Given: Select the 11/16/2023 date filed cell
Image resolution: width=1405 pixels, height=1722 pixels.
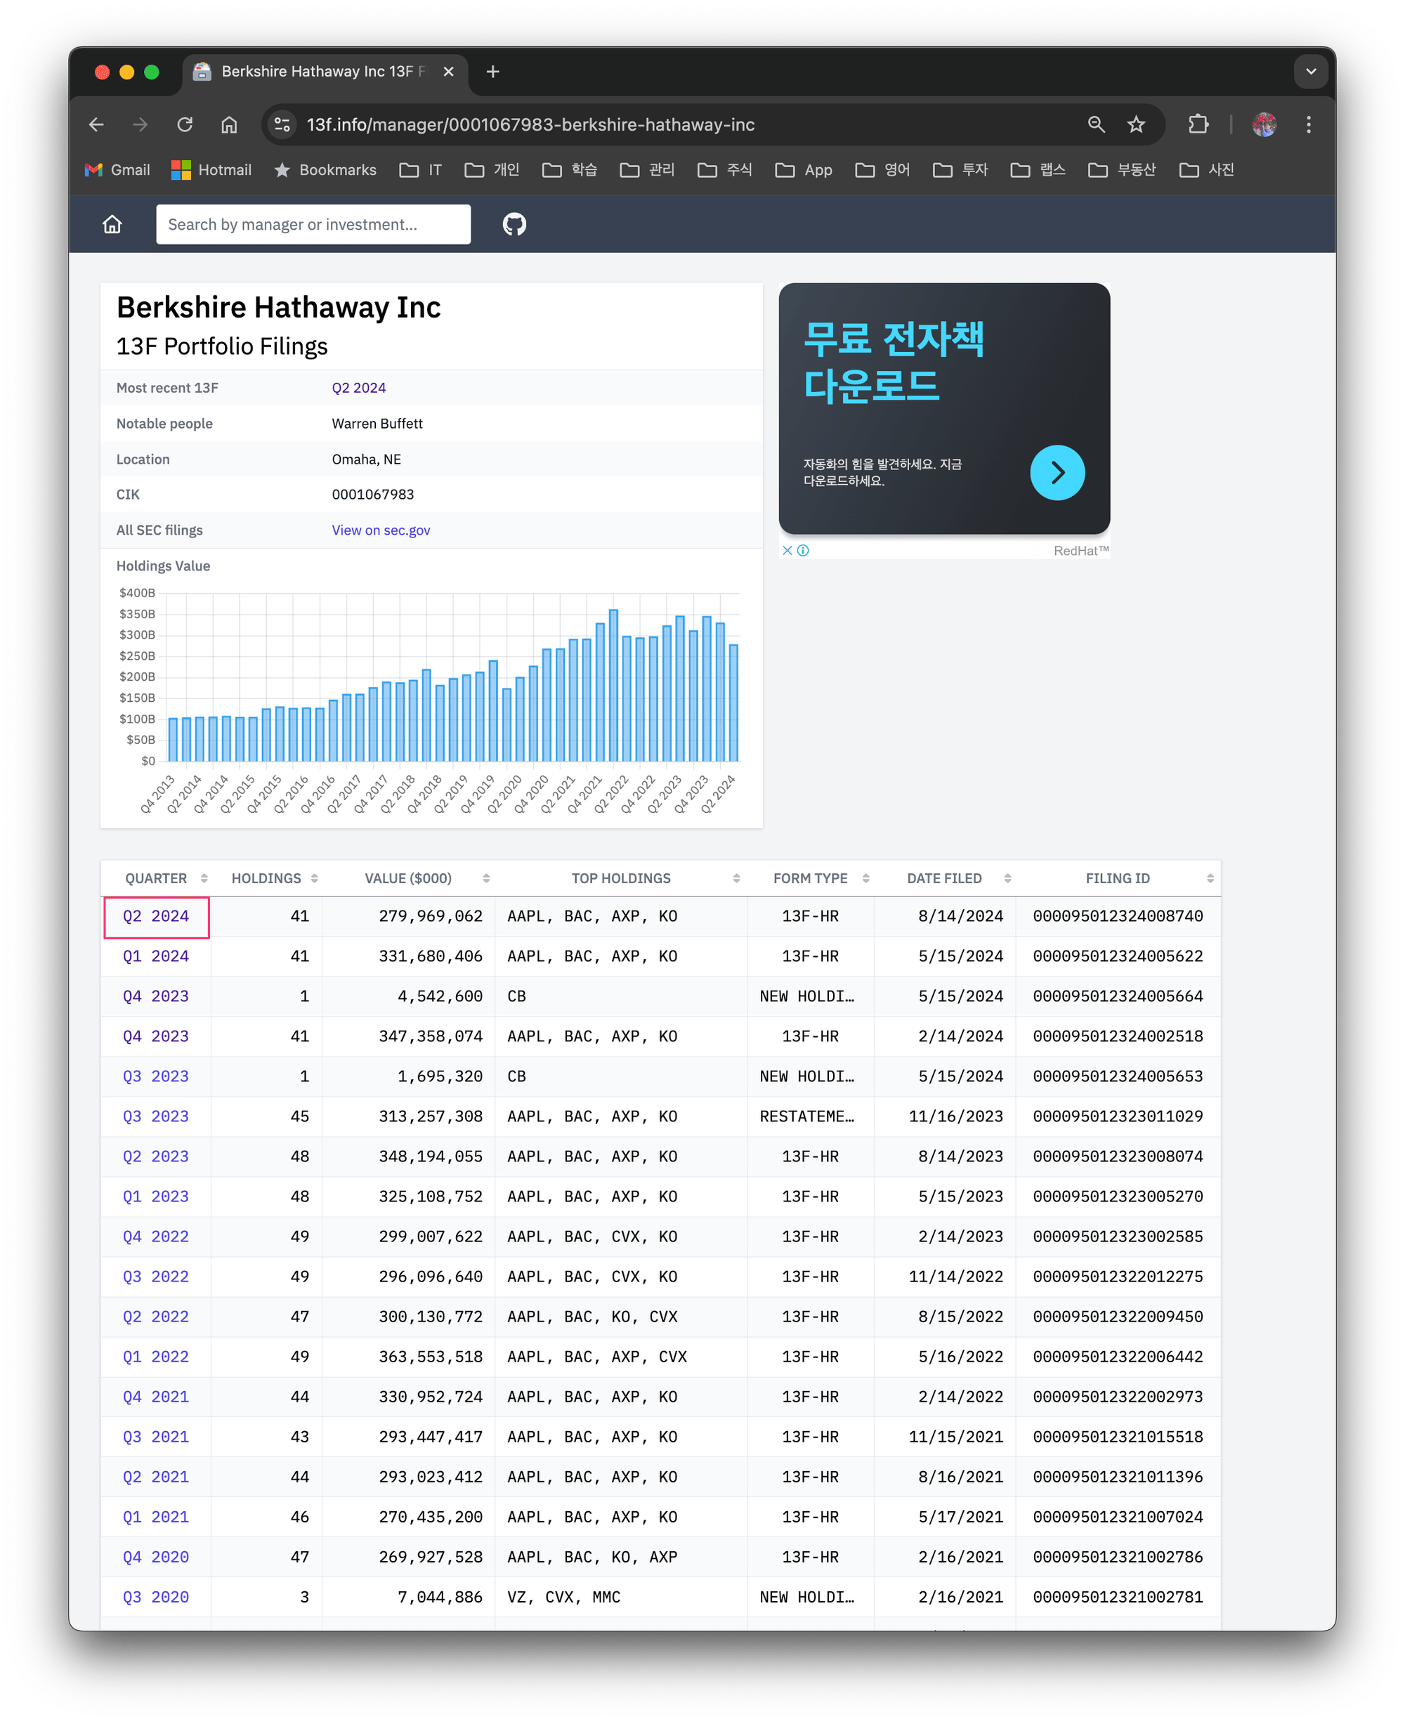Looking at the screenshot, I should (944, 1116).
